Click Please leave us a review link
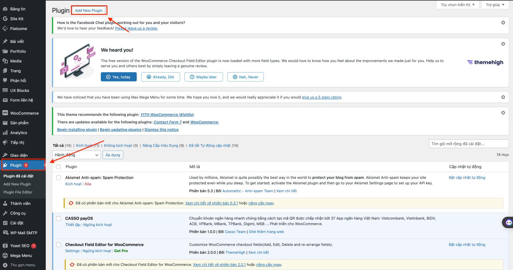 (x=136, y=28)
